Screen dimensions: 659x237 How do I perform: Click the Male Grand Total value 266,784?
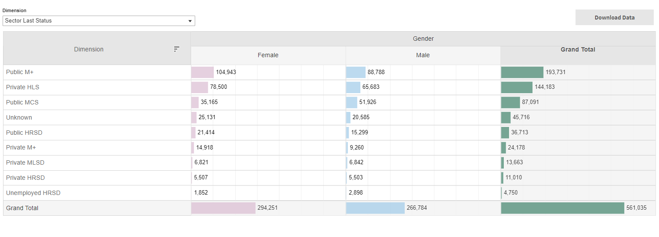(x=416, y=208)
